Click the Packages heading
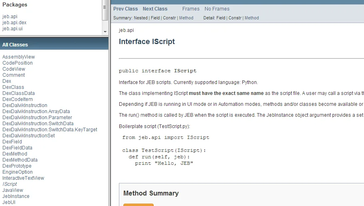364x206 pixels. [15, 4]
